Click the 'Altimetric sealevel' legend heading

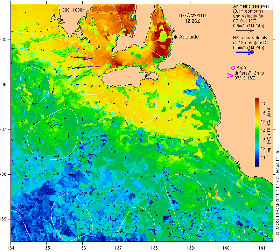251,6
